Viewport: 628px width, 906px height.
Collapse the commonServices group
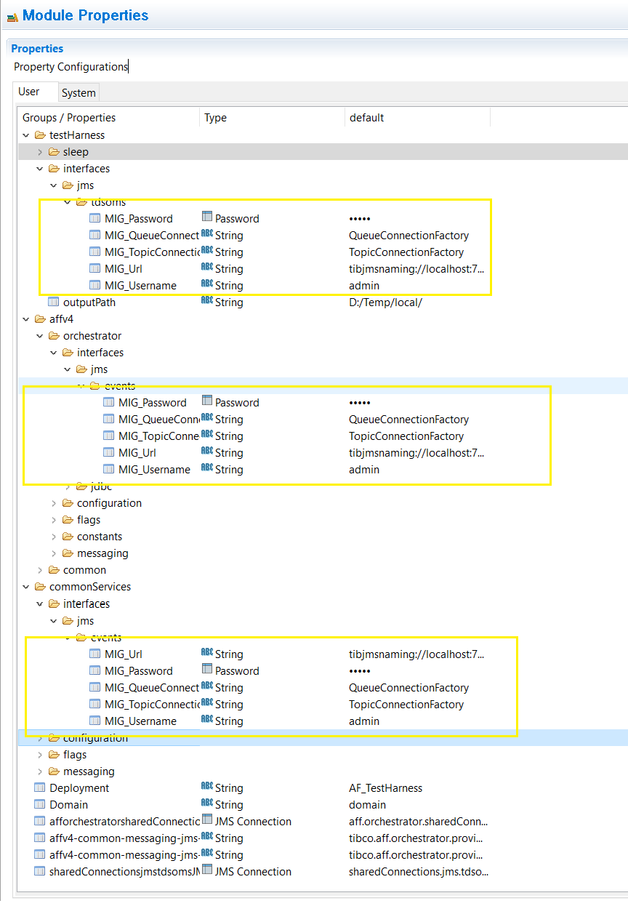tap(26, 587)
